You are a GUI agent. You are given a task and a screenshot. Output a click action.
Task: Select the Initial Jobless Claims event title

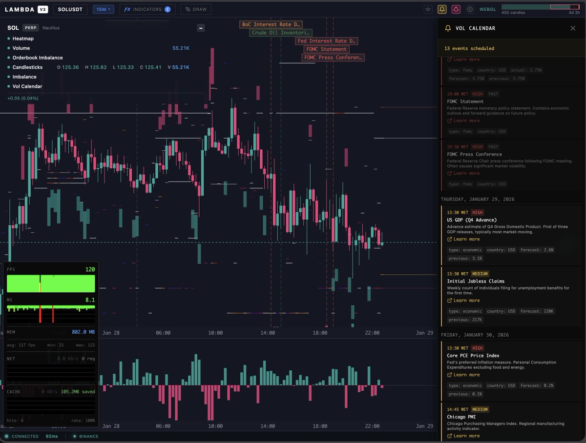click(476, 281)
